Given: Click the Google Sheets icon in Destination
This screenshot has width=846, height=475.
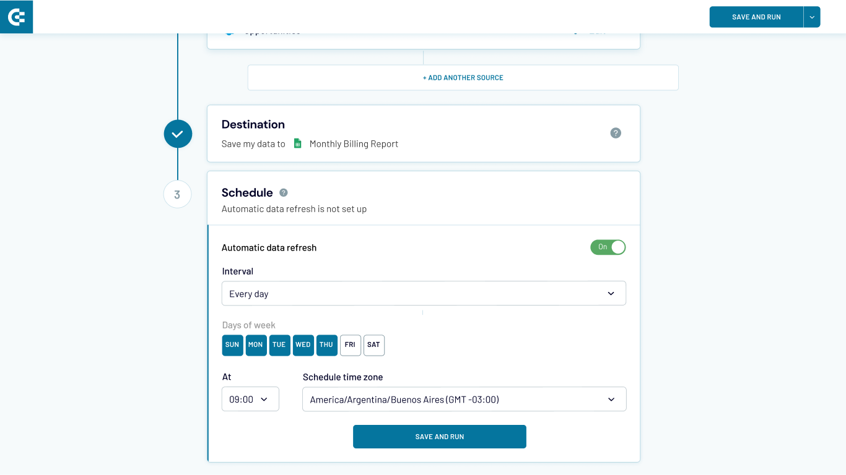Looking at the screenshot, I should (x=297, y=143).
